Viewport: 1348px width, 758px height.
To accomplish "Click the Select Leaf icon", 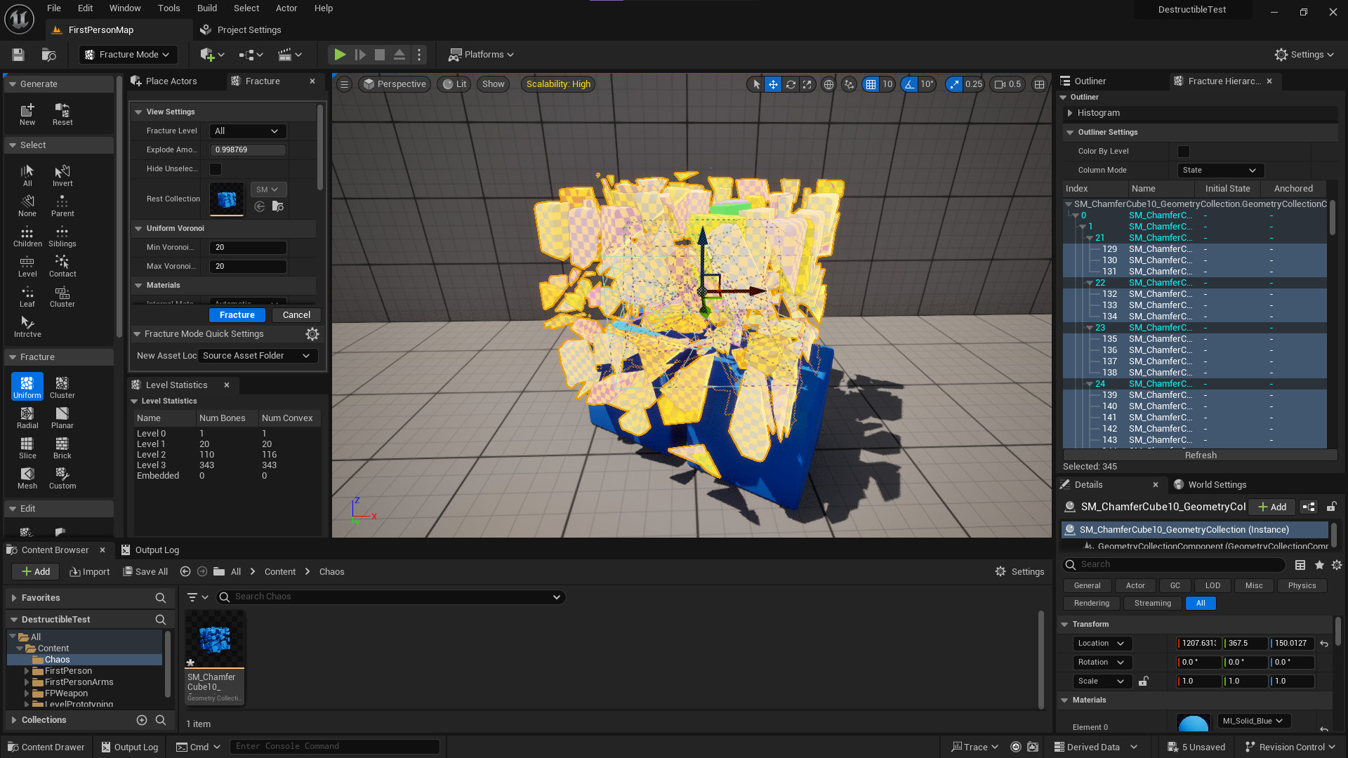I will click(27, 295).
